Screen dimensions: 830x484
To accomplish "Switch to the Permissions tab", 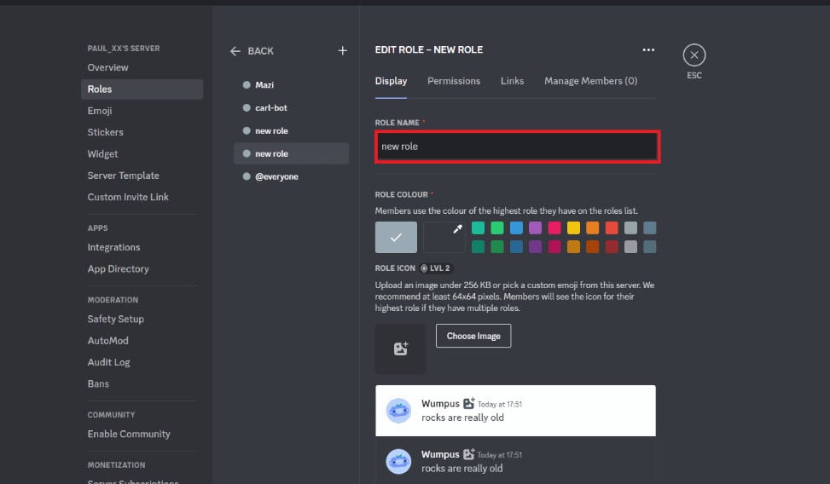I will point(454,81).
